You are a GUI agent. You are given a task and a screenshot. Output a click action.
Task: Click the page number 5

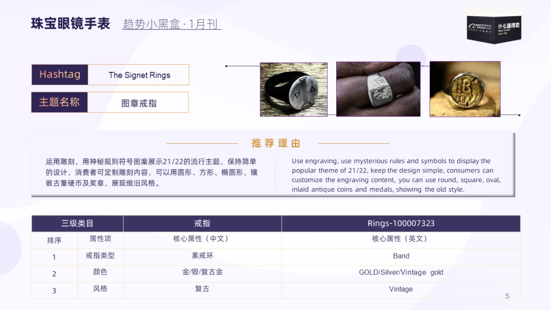click(x=507, y=296)
